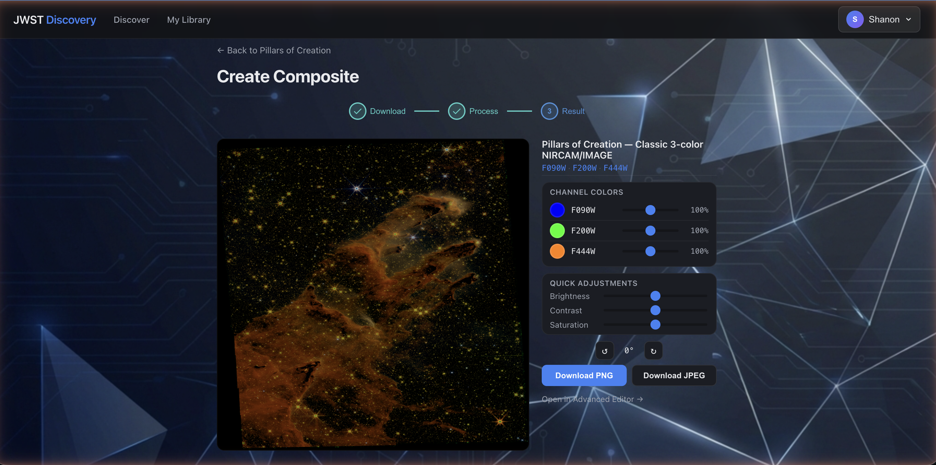The height and width of the screenshot is (465, 936).
Task: Pick the green F200W color swatch
Action: (x=557, y=231)
